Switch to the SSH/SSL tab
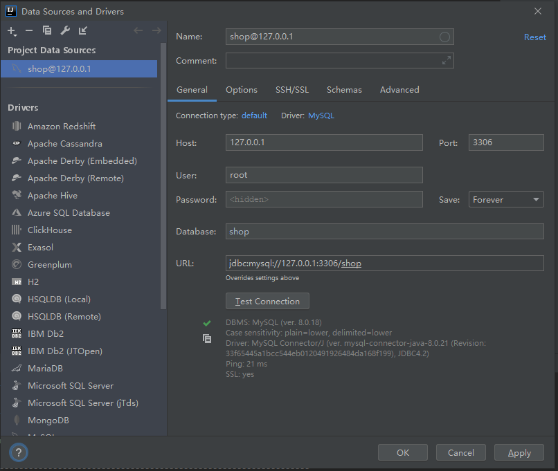Viewport: 558px width, 471px height. 292,90
